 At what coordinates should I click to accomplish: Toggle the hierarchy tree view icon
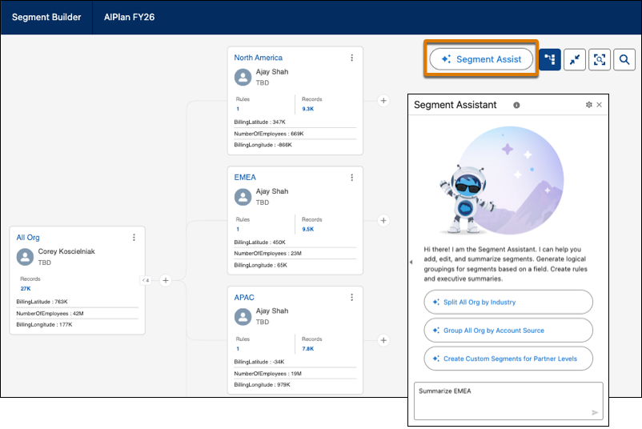pos(549,59)
